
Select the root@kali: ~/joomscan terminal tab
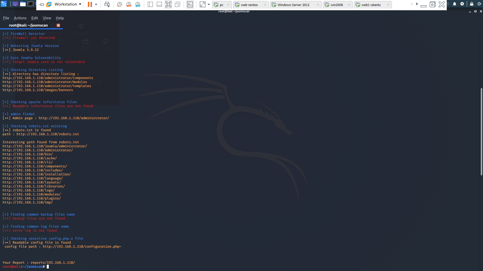coord(28,25)
